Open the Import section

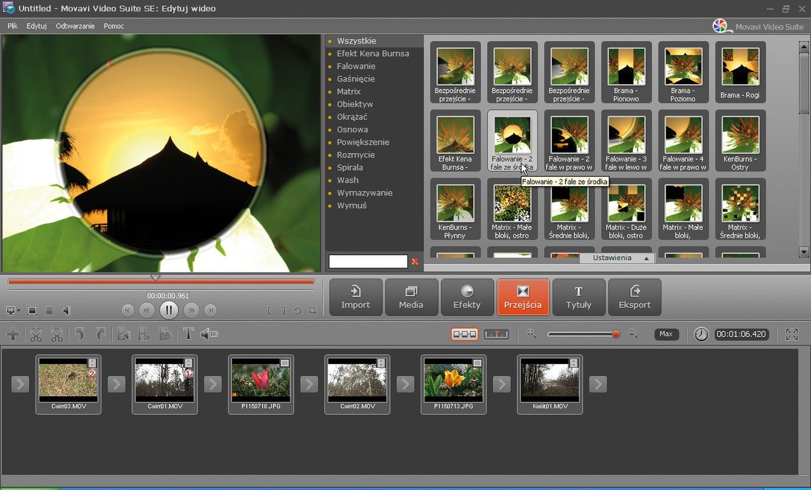point(355,297)
